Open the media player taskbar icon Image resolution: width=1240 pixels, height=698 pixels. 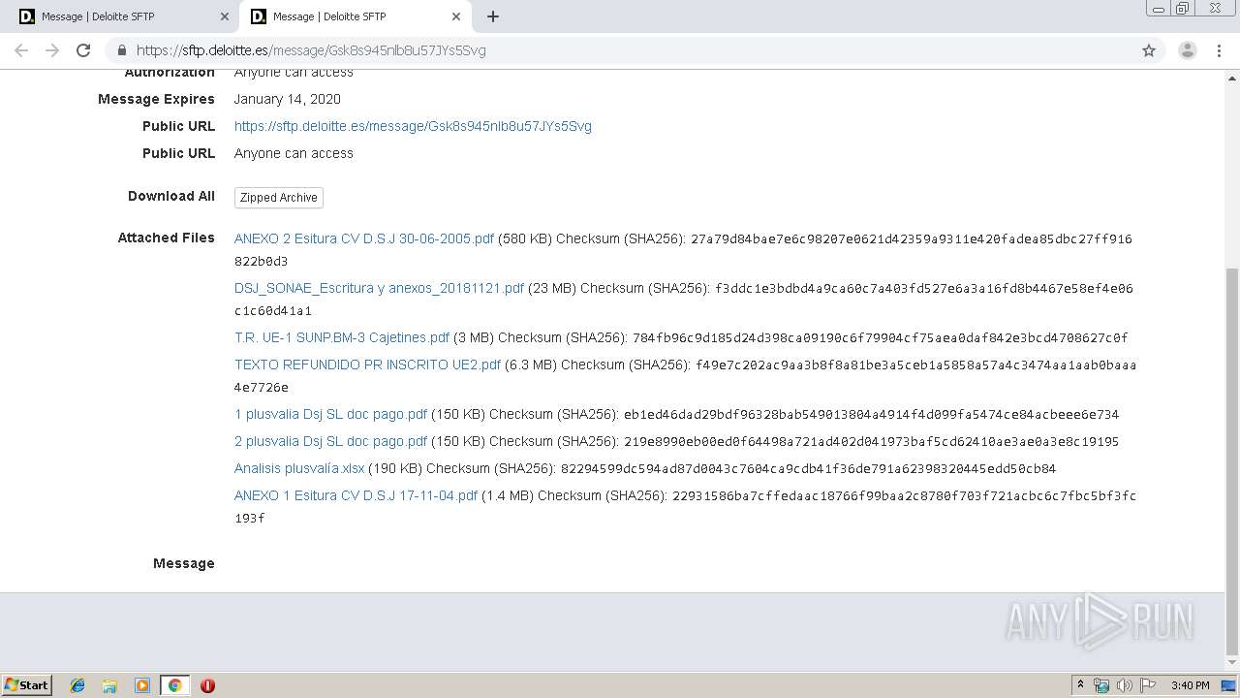[x=142, y=685]
